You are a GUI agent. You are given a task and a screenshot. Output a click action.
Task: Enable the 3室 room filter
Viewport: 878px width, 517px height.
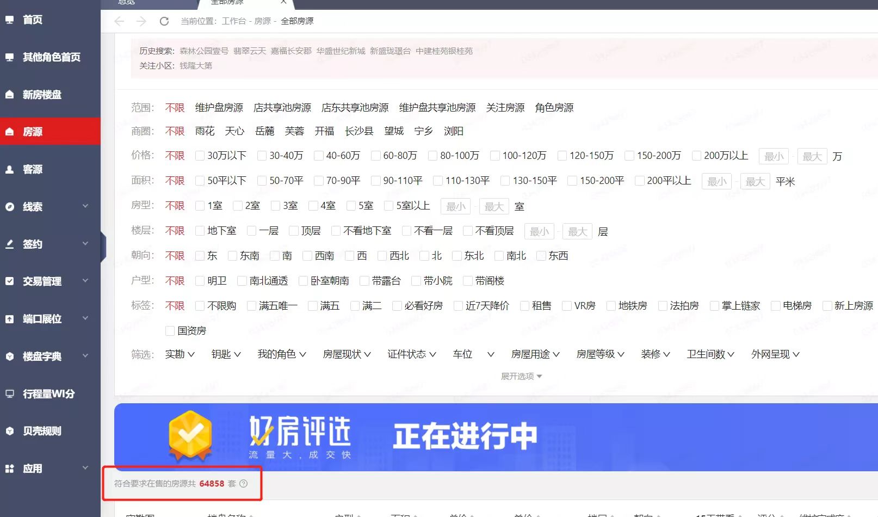click(x=275, y=206)
